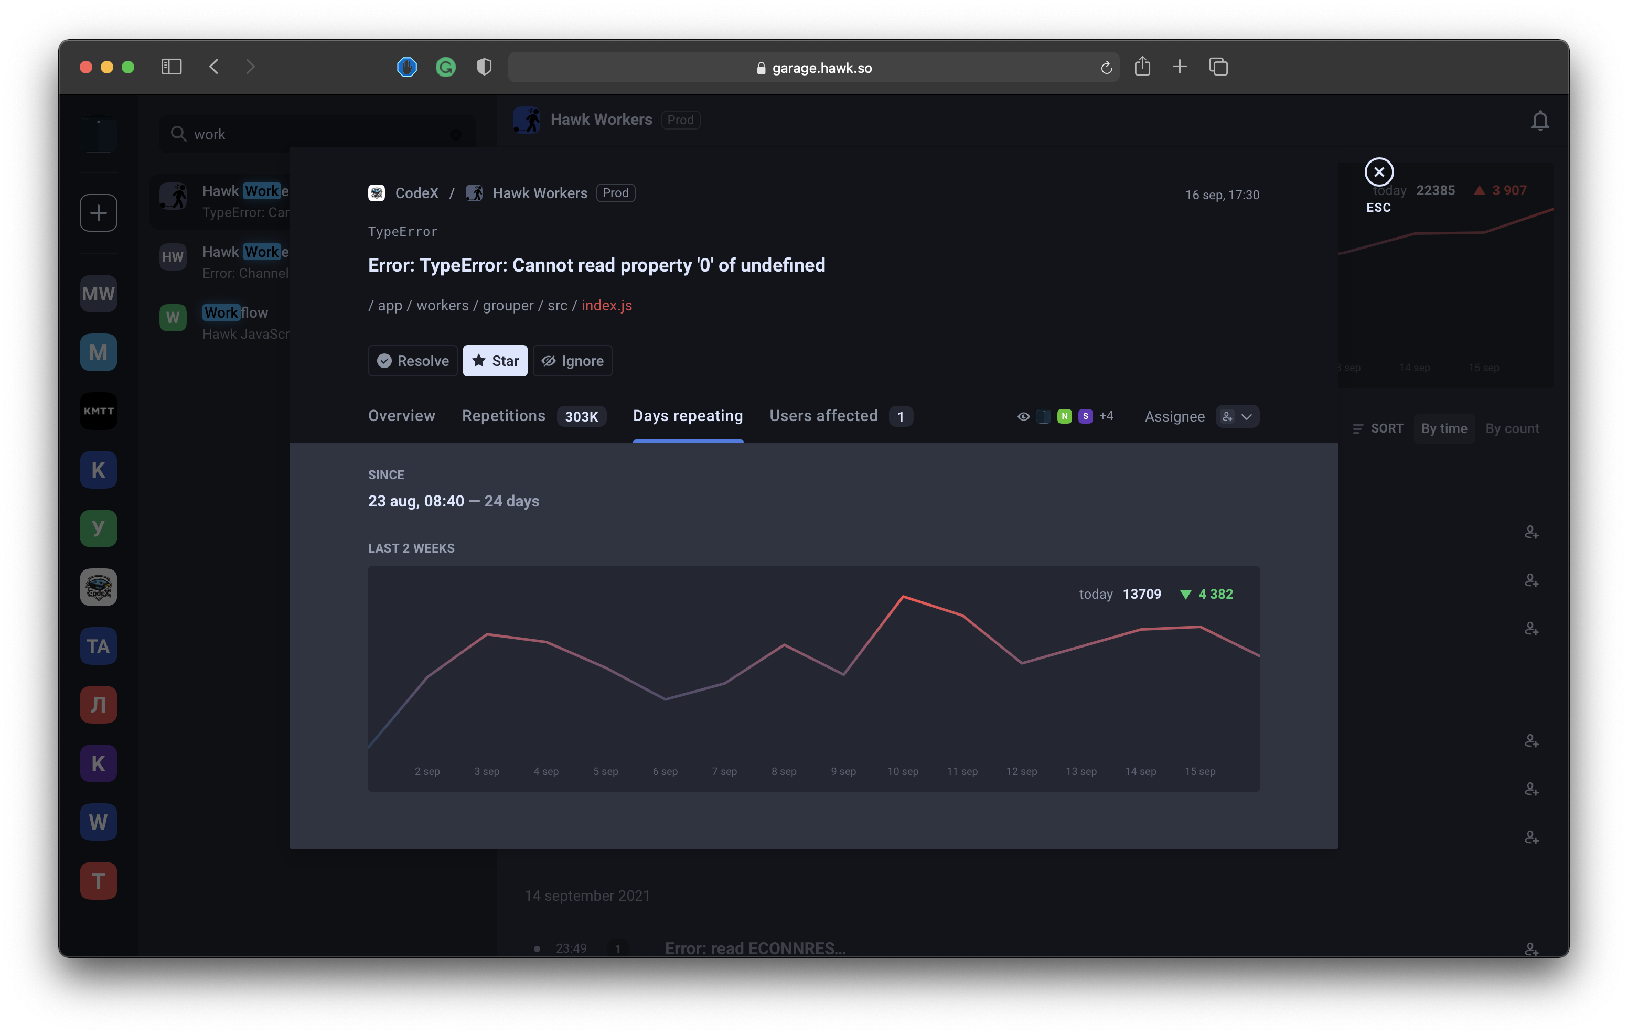Open the red T workspace icon
Viewport: 1628px width, 1035px height.
[x=99, y=881]
